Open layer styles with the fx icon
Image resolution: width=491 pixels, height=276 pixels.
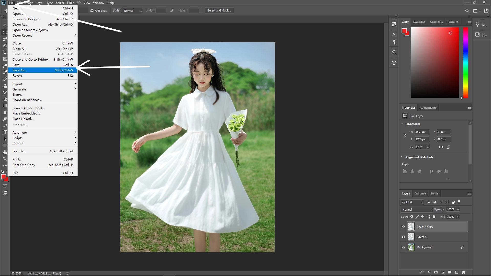click(x=429, y=272)
